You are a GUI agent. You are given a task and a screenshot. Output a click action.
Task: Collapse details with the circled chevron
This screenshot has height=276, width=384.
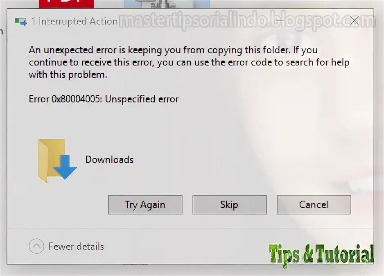pos(36,246)
